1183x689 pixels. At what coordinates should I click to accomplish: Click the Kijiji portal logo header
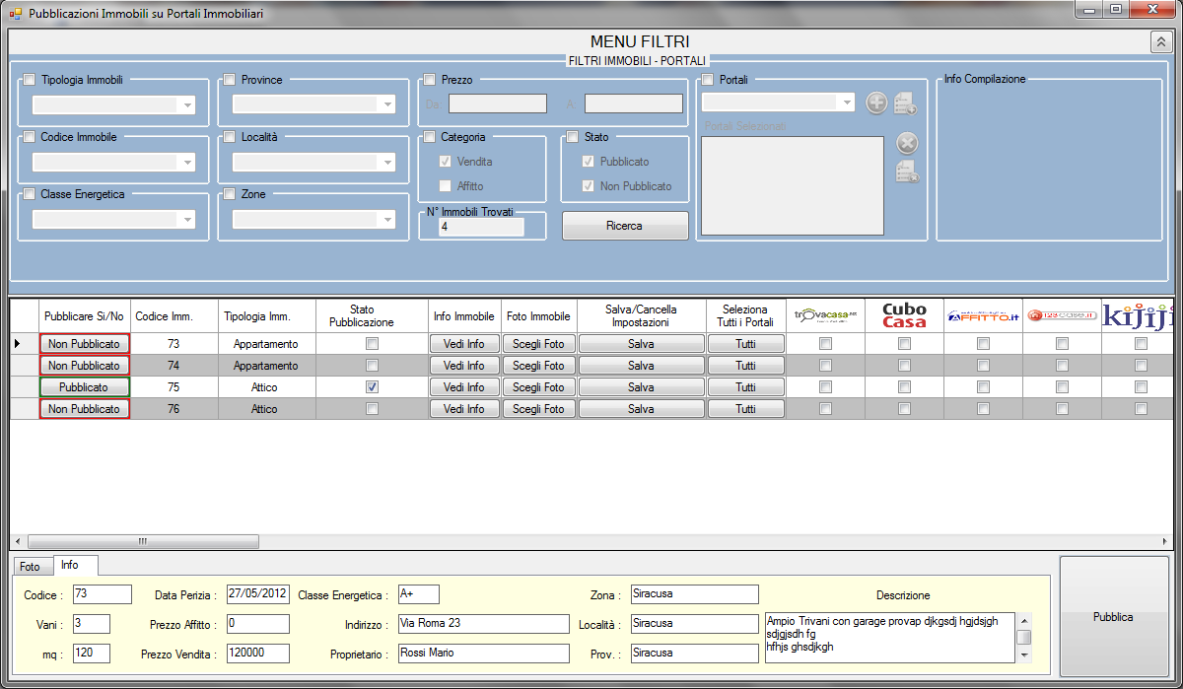(x=1138, y=315)
